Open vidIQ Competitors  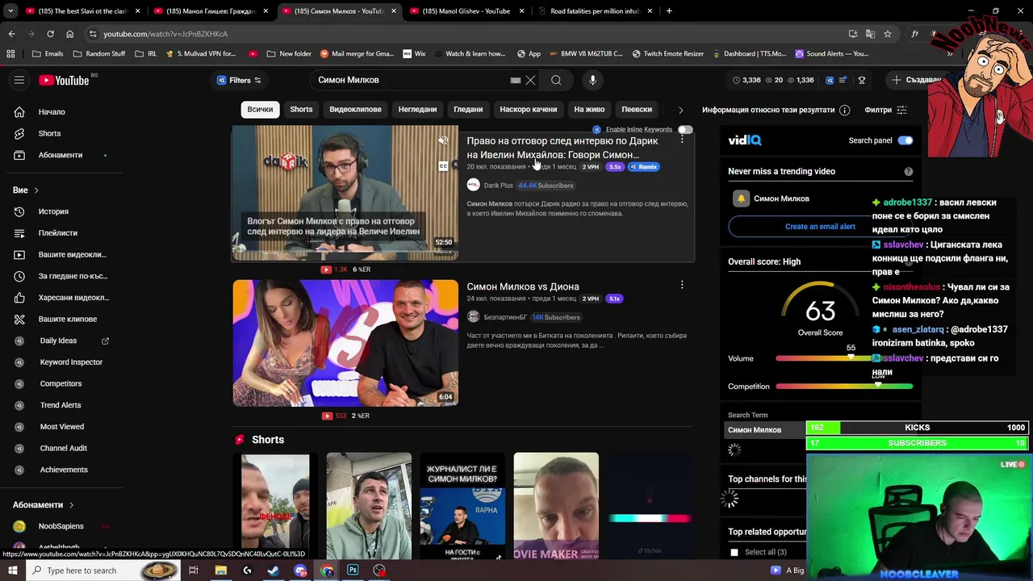point(61,383)
